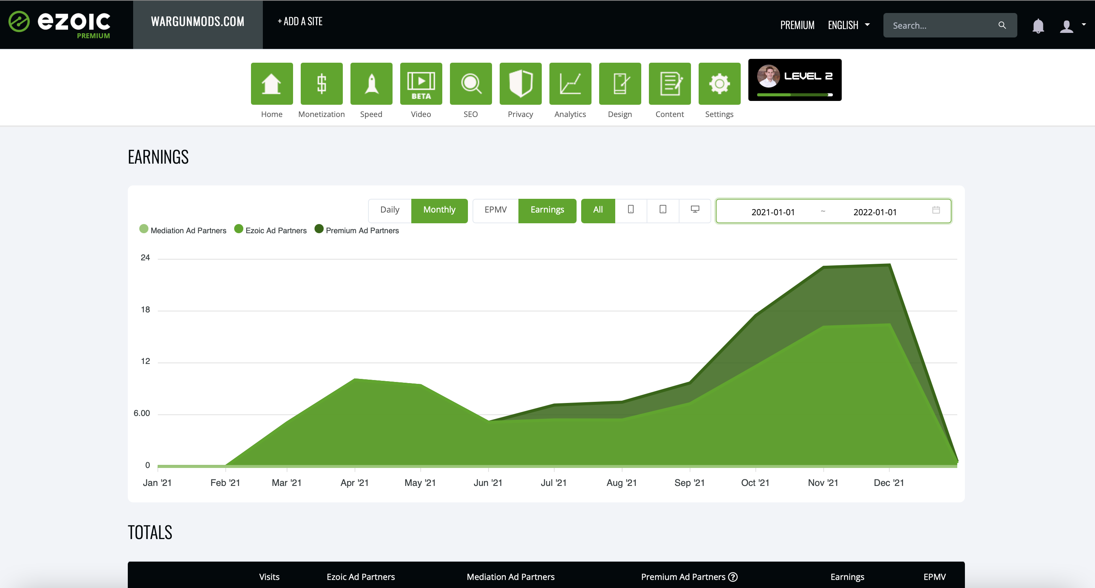Open the Video BETA icon
This screenshot has height=588, width=1095.
(421, 84)
